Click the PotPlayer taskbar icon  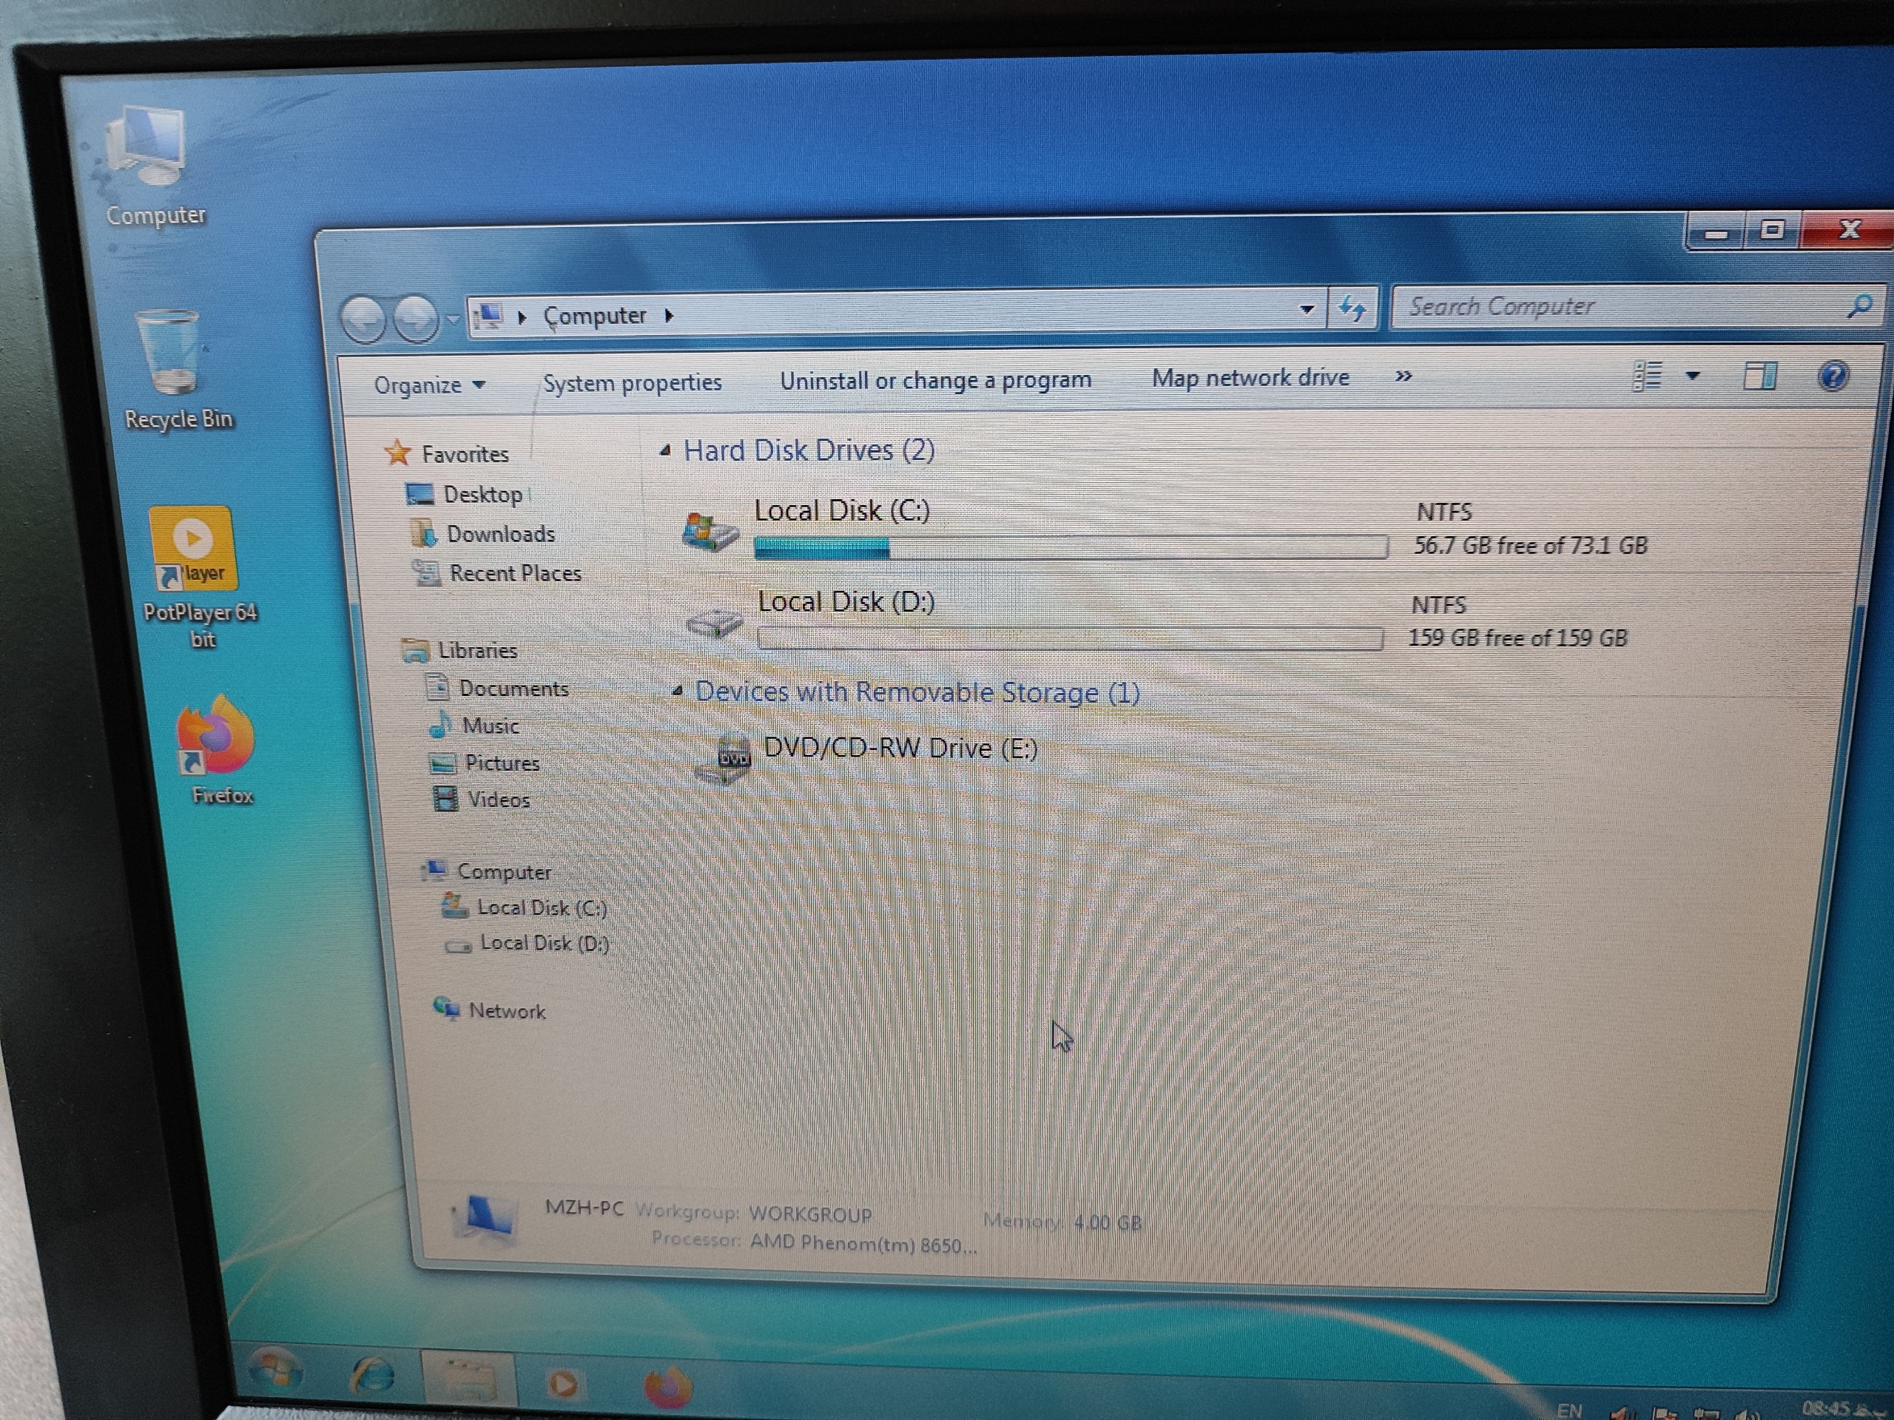562,1383
